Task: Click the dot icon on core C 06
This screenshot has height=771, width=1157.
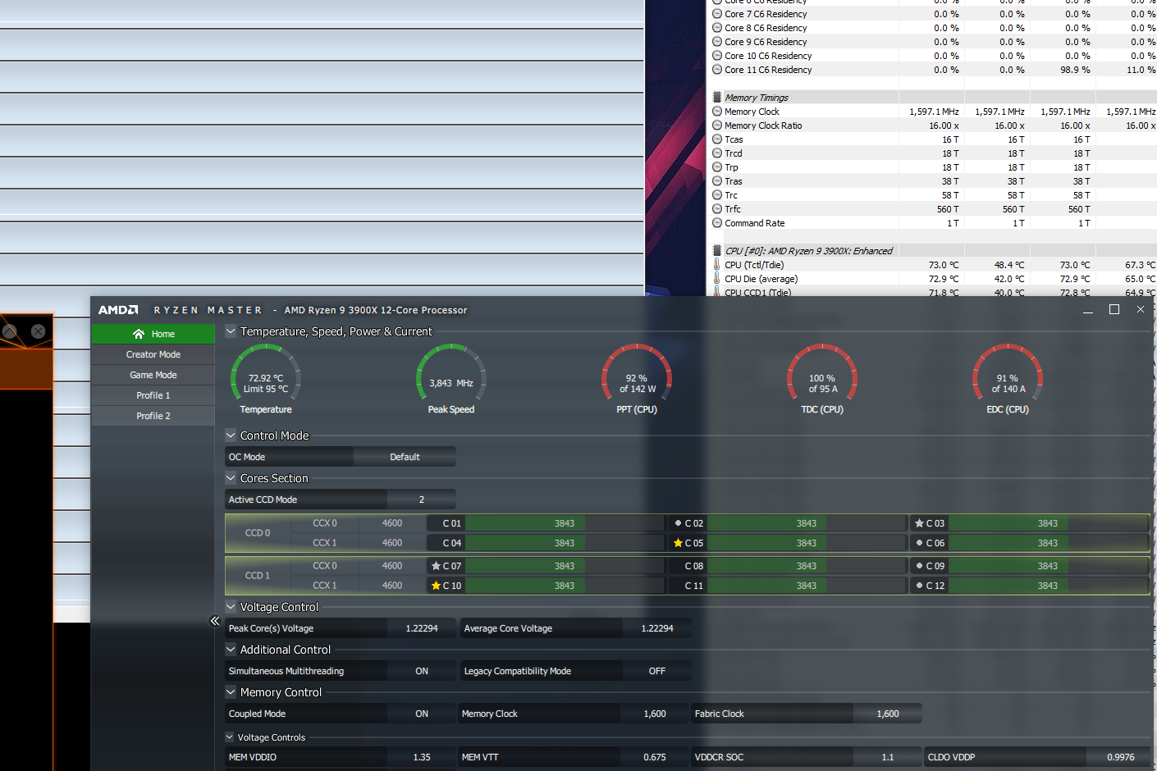Action: [x=919, y=543]
